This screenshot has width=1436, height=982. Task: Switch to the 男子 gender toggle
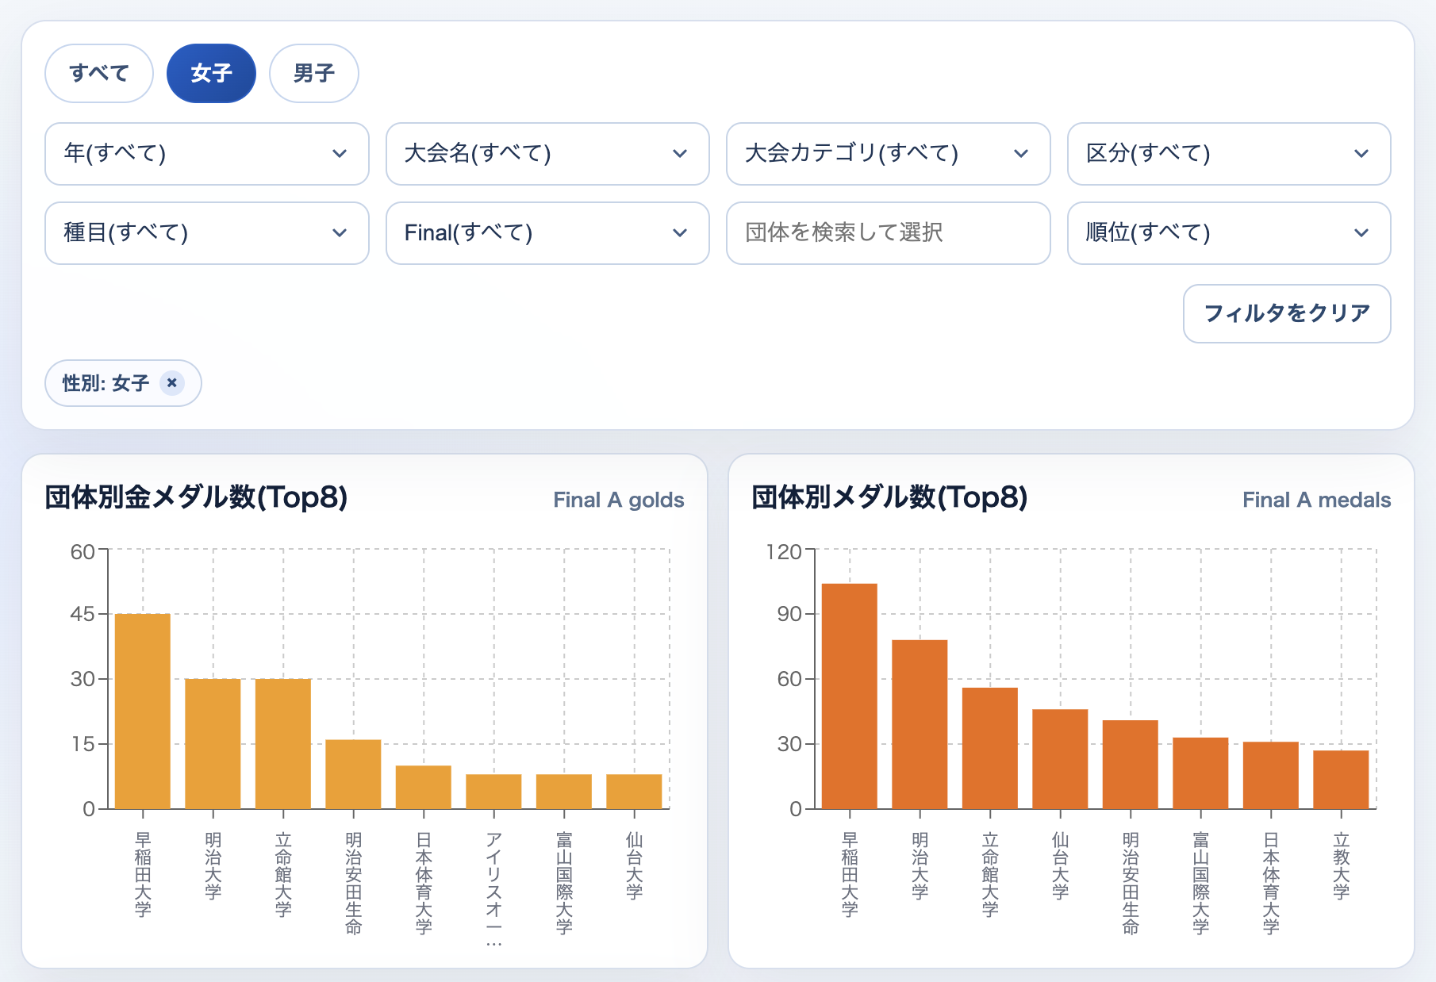pyautogui.click(x=313, y=73)
